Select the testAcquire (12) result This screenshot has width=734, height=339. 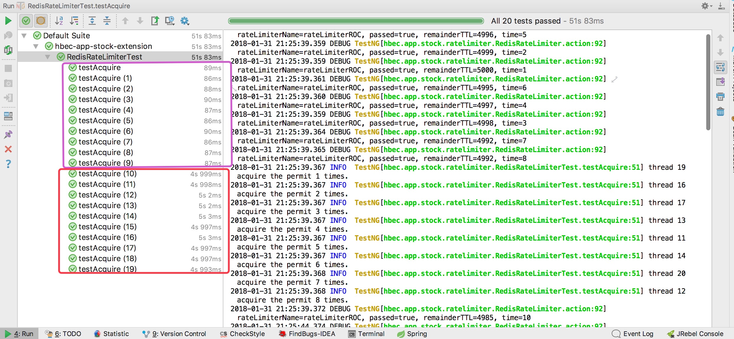107,195
